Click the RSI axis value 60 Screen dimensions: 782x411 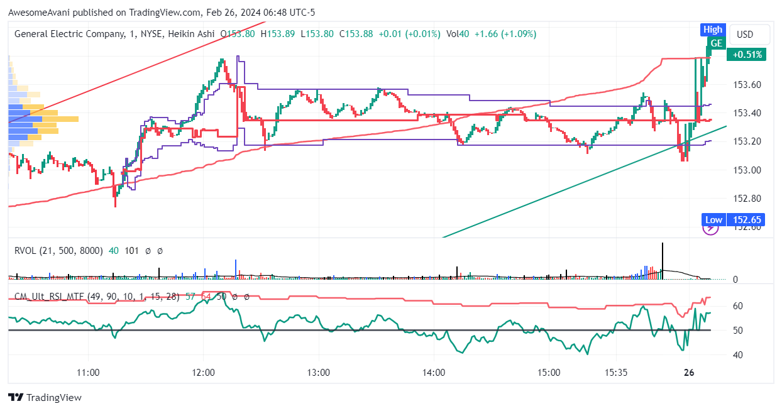(739, 306)
